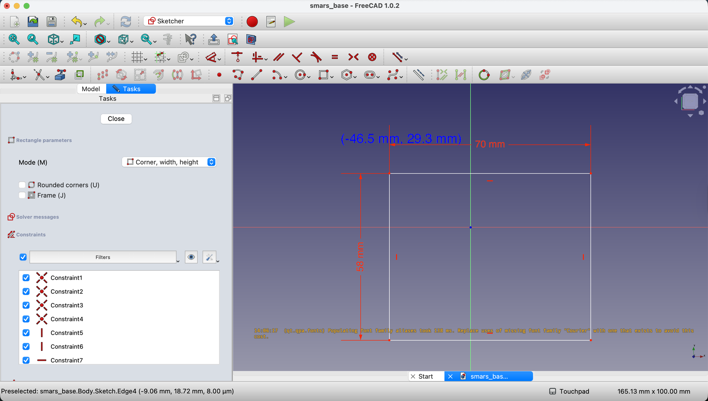The width and height of the screenshot is (708, 401).
Task: Toggle constraint visibility eye button
Action: 191,257
